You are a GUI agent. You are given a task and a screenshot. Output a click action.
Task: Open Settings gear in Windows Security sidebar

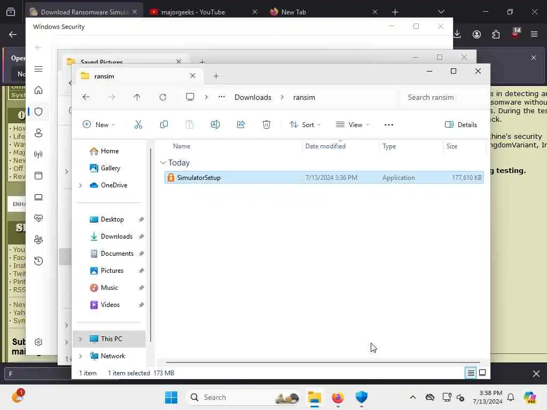(38, 342)
